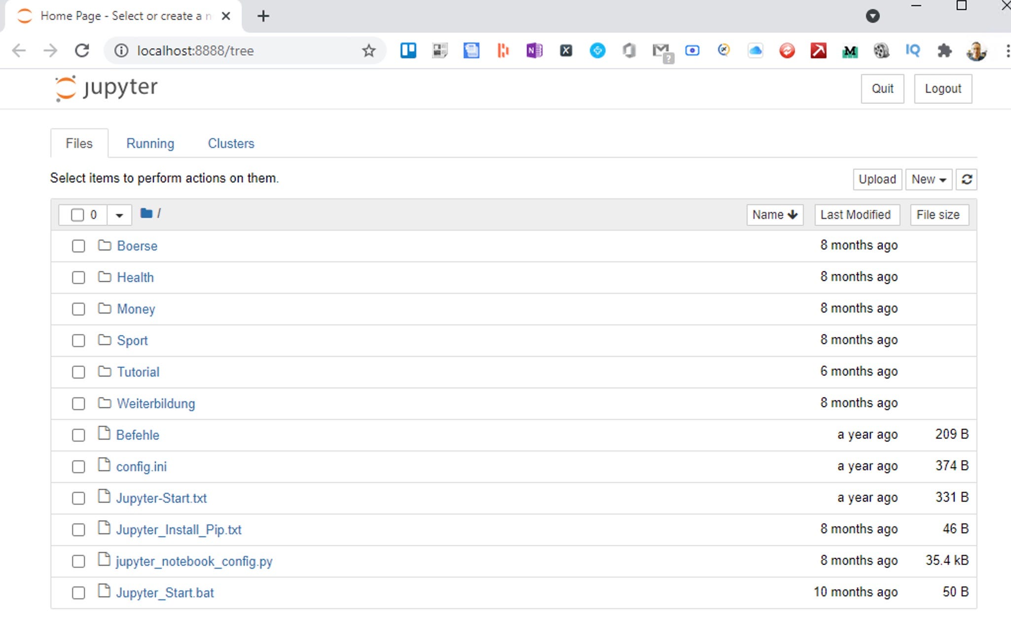1011x622 pixels.
Task: Open the selection filter dropdown arrow
Action: coord(119,215)
